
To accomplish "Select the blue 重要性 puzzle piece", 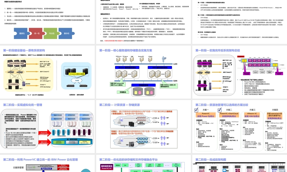I will point(21,34).
